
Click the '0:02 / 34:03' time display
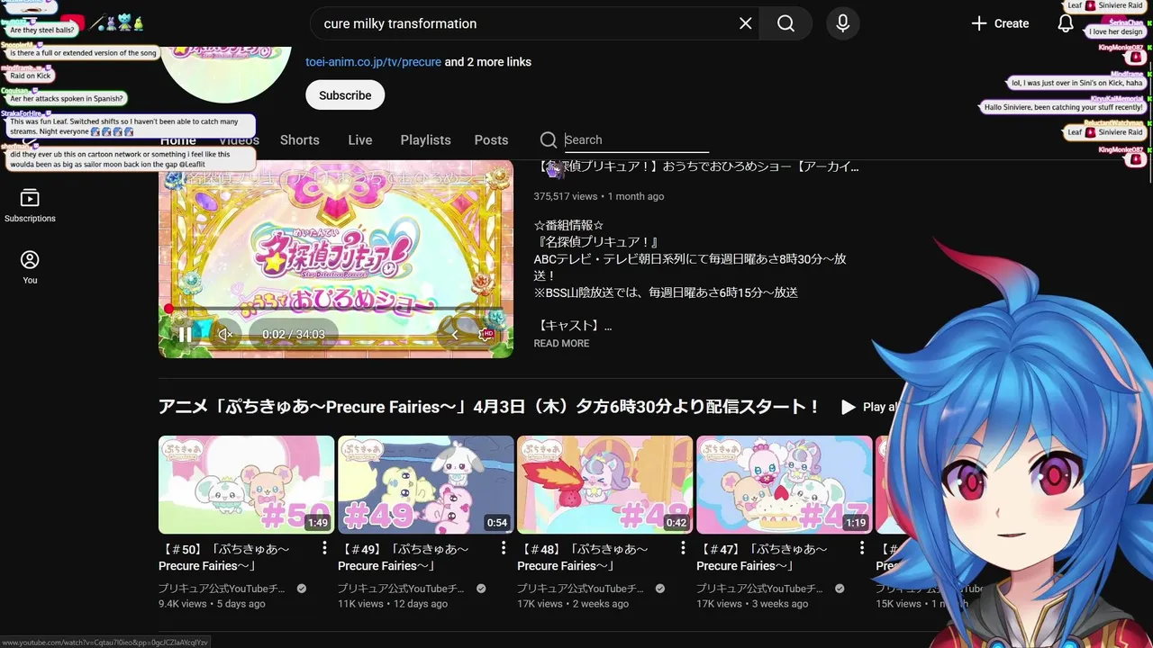pyautogui.click(x=294, y=335)
